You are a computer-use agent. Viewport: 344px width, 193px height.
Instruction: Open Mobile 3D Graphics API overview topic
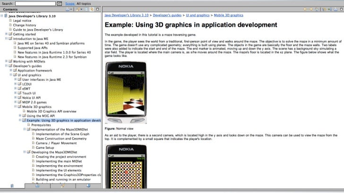(52, 111)
